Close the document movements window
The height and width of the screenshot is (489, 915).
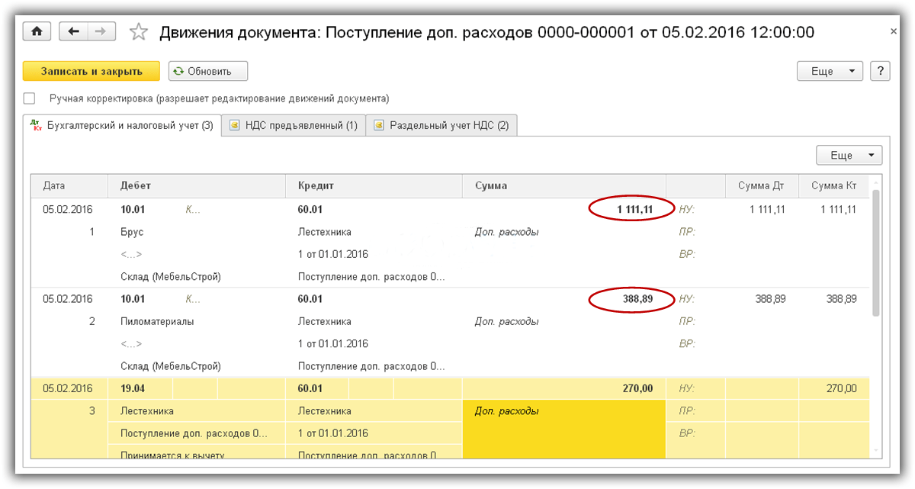tap(894, 32)
